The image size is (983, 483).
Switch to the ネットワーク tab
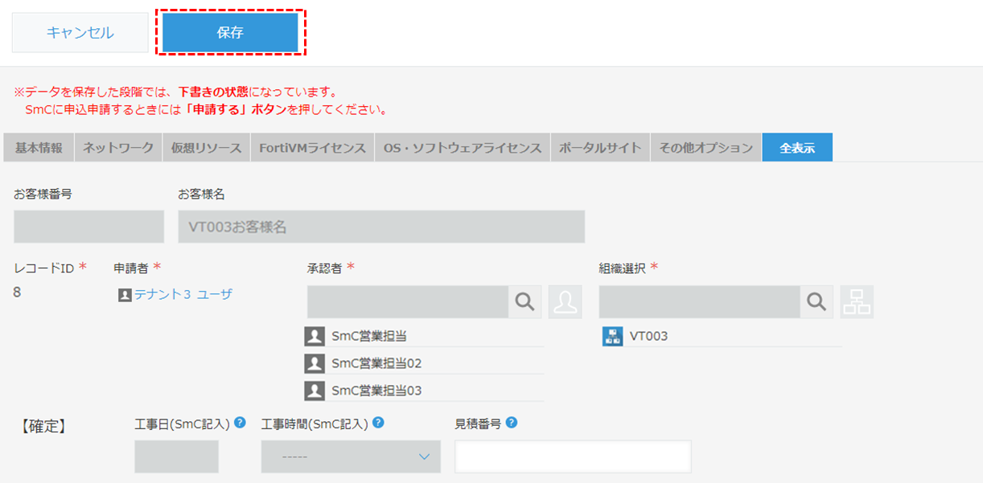tap(118, 148)
